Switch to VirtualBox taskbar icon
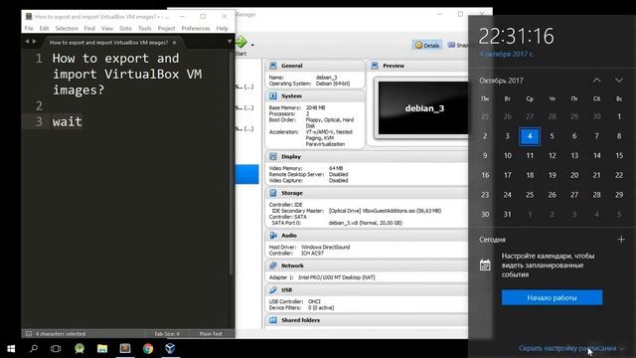This screenshot has width=636, height=358. (x=170, y=349)
